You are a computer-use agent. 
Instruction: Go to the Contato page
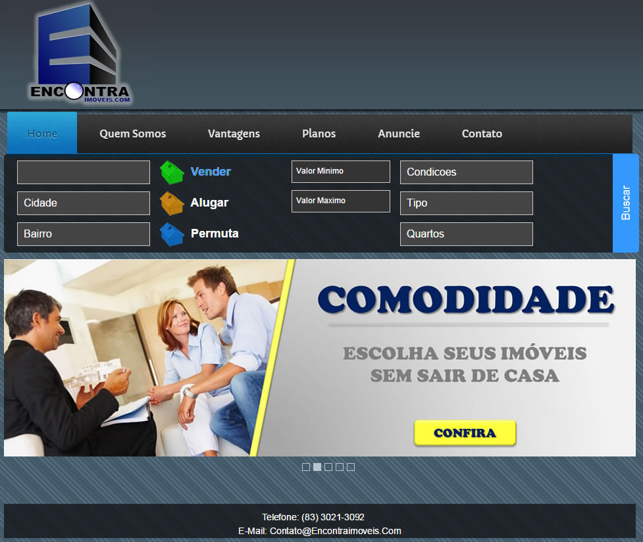click(x=482, y=134)
